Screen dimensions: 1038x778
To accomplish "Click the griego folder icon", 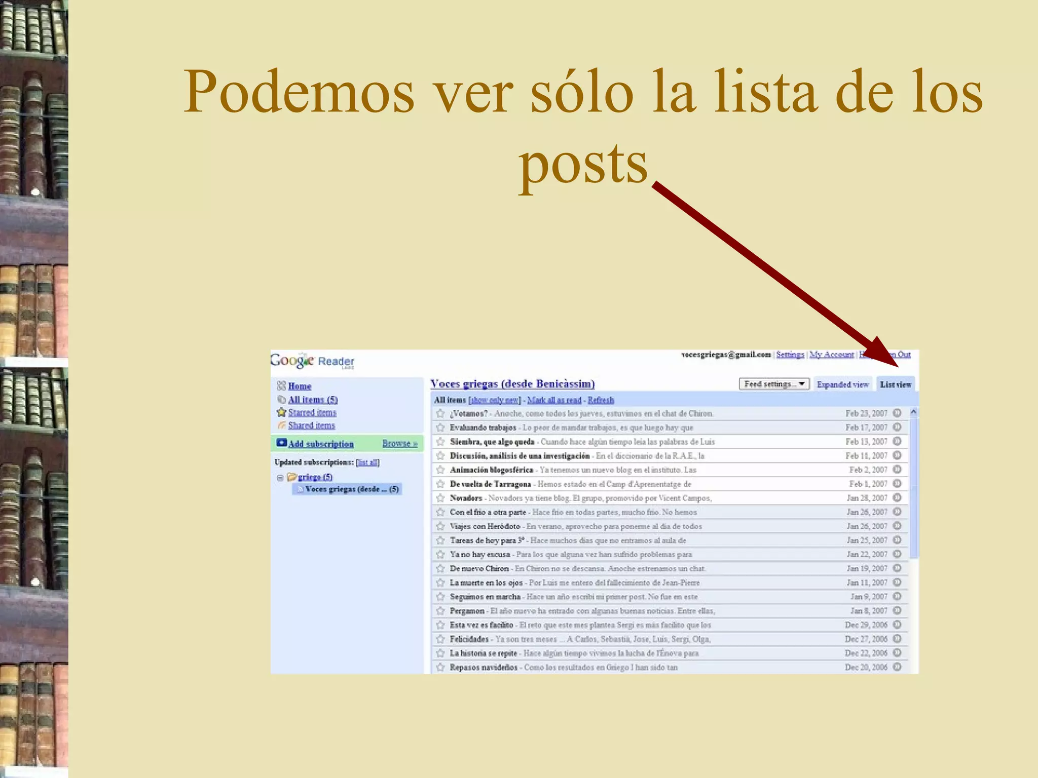I will pyautogui.click(x=291, y=477).
